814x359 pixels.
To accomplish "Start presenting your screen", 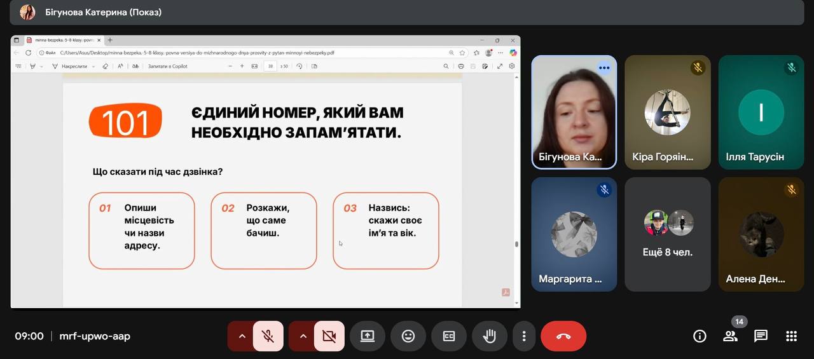I will tap(368, 336).
